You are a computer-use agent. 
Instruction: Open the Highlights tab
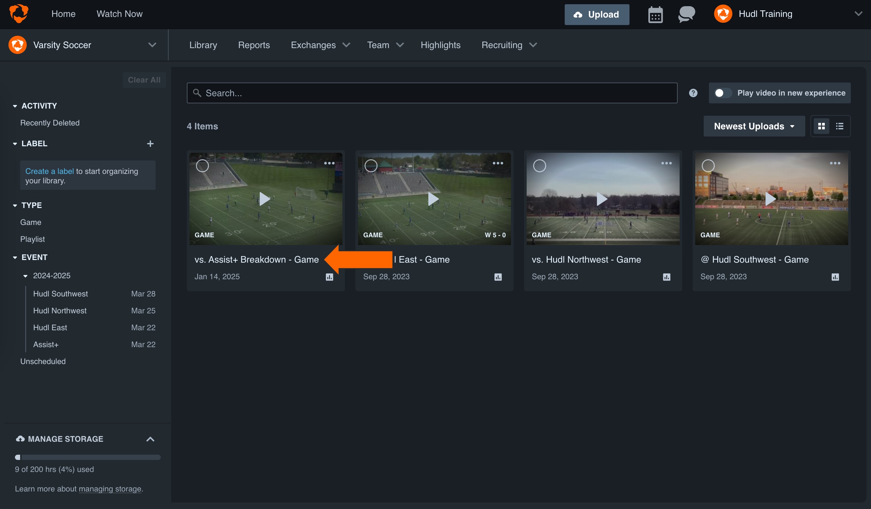[x=440, y=45]
